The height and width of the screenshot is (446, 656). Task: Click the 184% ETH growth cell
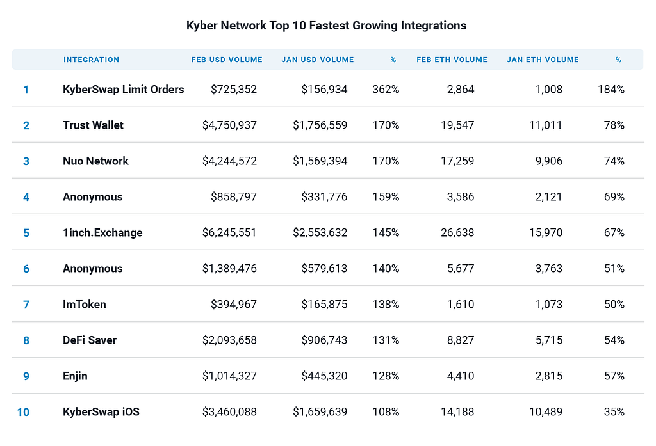pyautogui.click(x=611, y=90)
